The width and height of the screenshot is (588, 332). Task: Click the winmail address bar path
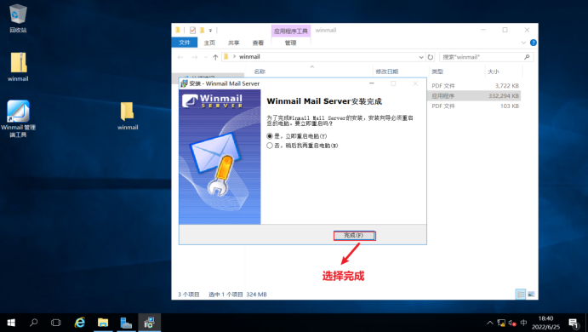pyautogui.click(x=249, y=57)
